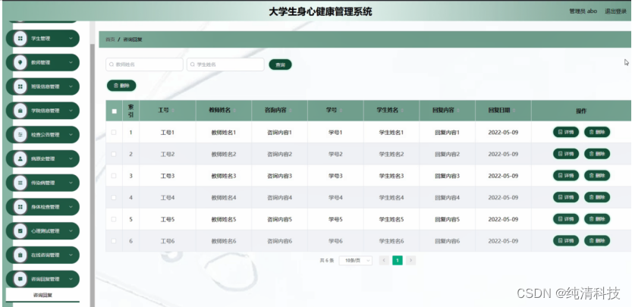Check the checkbox for row 工号2
This screenshot has height=307, width=632.
click(114, 154)
